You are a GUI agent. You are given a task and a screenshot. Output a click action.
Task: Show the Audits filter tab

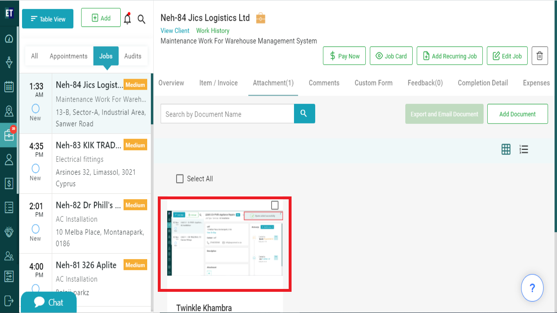133,56
